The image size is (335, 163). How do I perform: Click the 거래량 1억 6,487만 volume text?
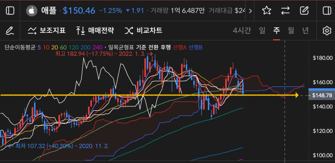pyautogui.click(x=178, y=11)
